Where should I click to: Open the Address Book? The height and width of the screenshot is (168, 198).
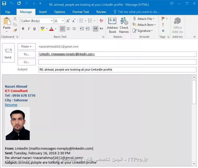[112, 25]
